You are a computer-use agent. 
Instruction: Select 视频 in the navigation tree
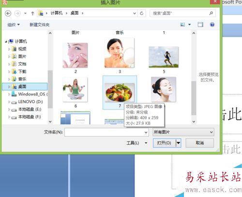point(22,49)
